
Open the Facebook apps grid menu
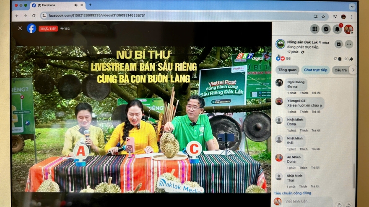tap(314, 29)
